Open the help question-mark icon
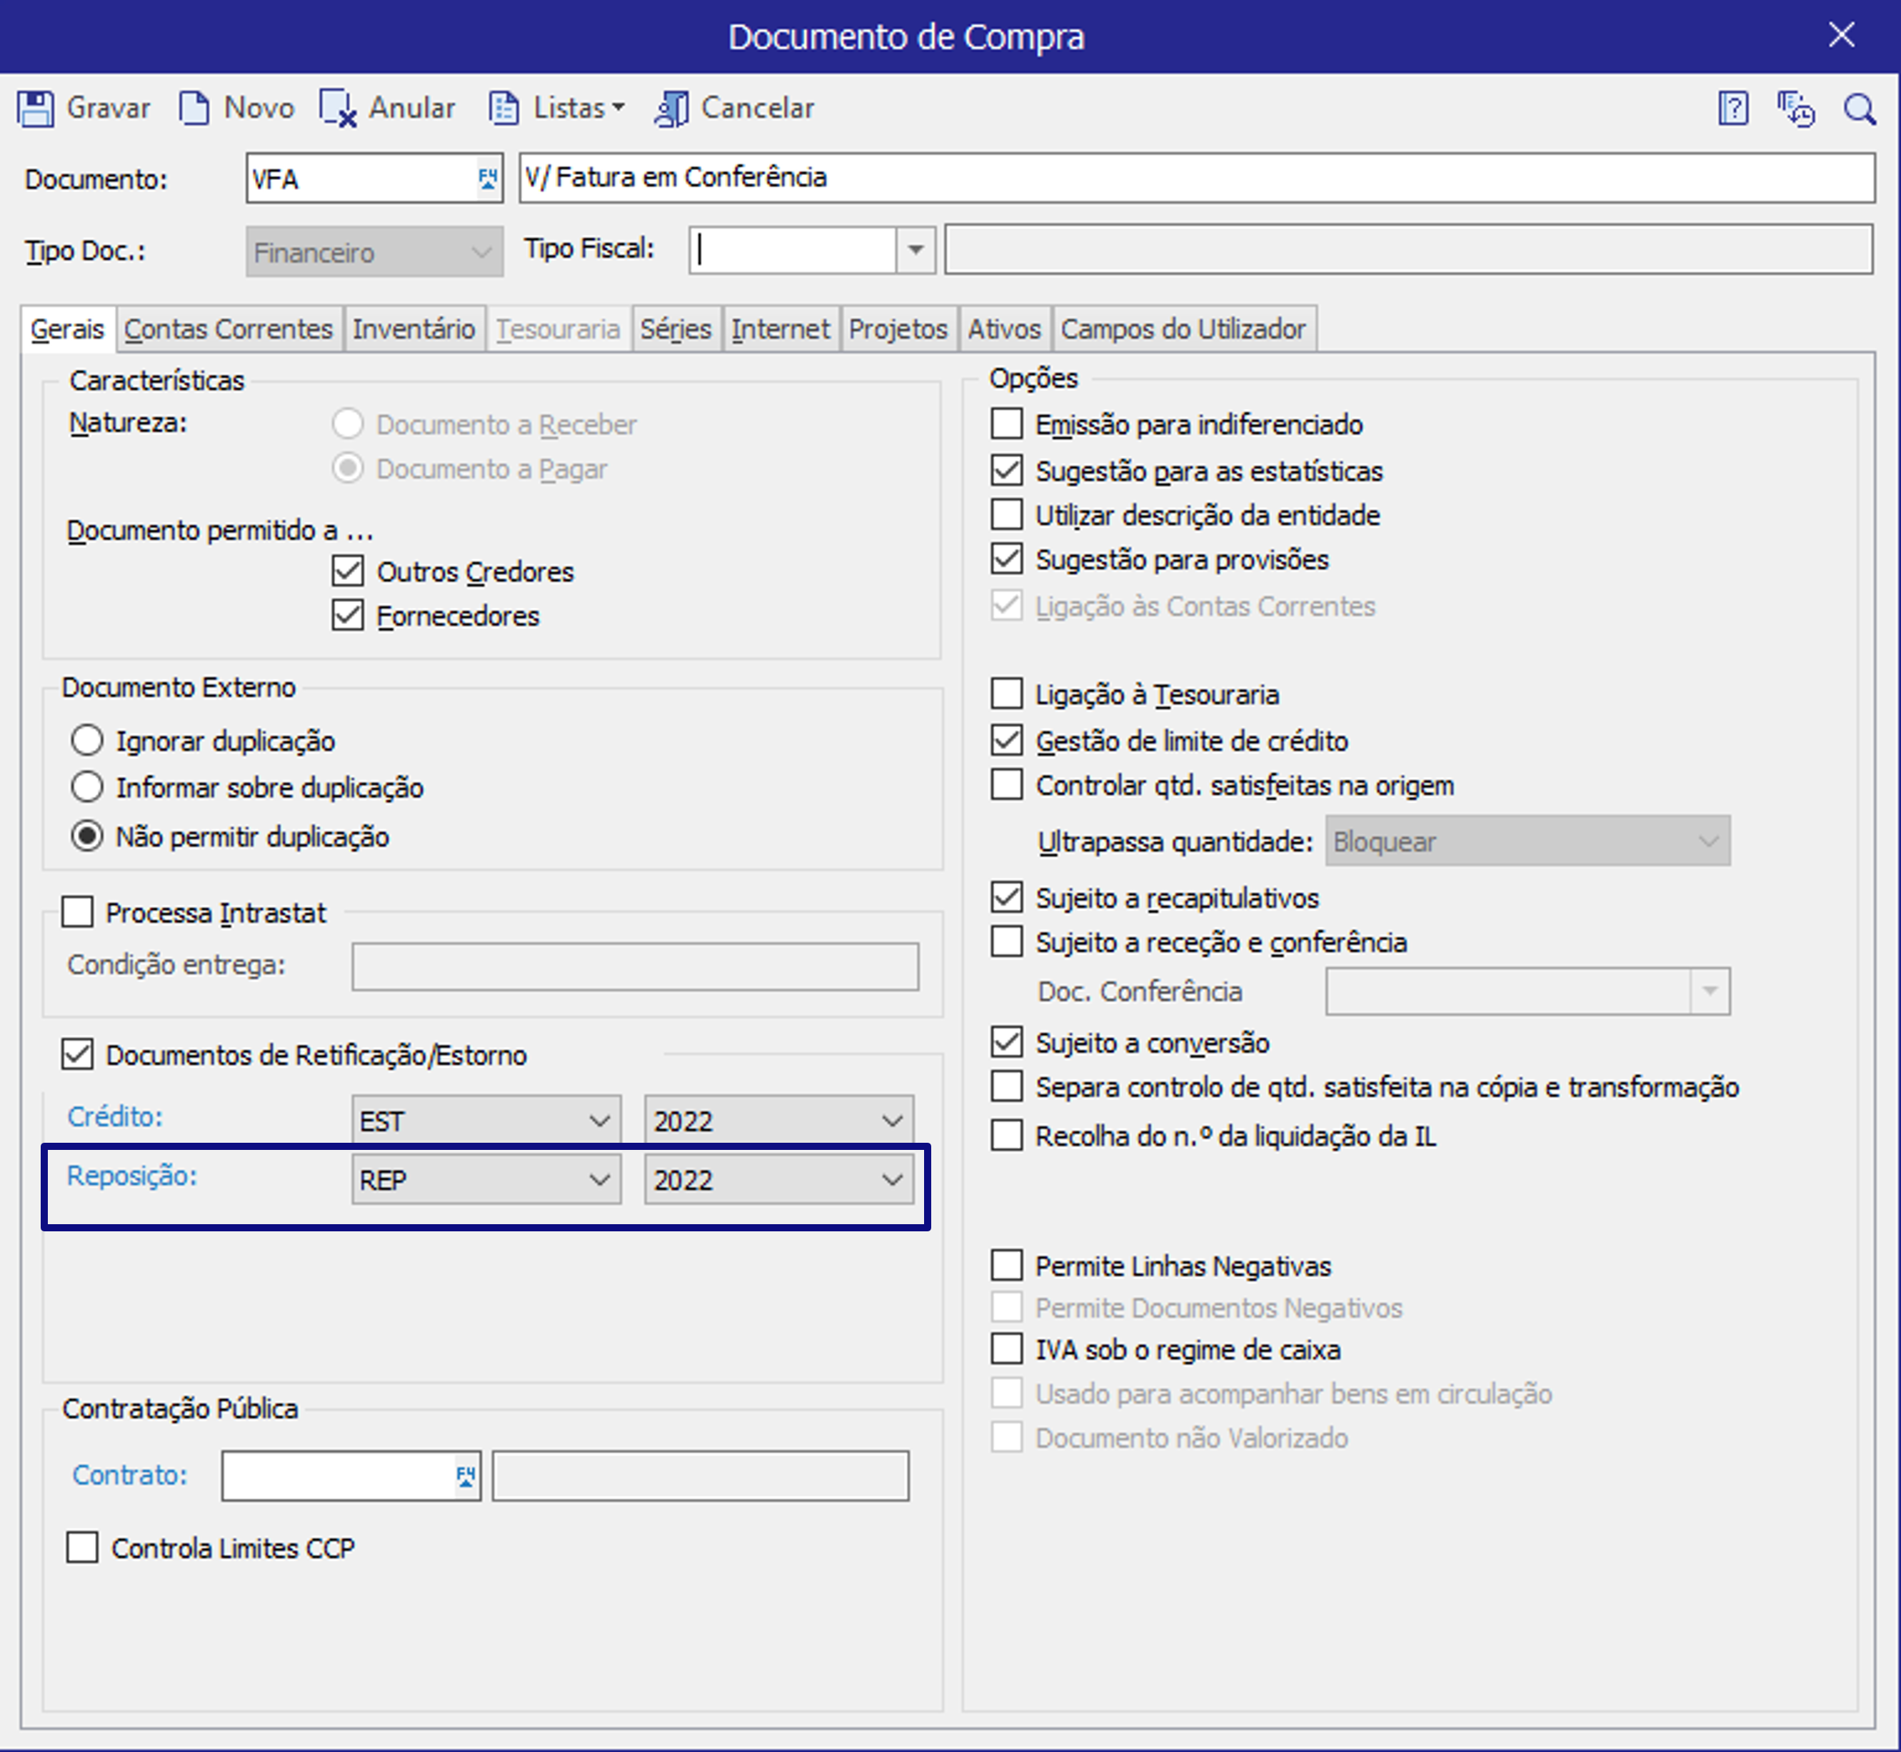The width and height of the screenshot is (1901, 1752). click(1732, 109)
